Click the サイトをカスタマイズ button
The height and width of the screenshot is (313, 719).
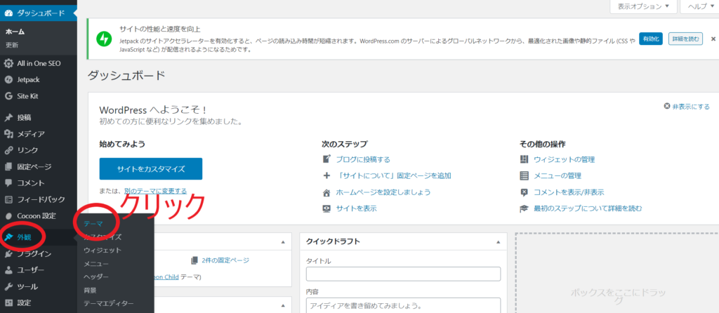point(151,168)
